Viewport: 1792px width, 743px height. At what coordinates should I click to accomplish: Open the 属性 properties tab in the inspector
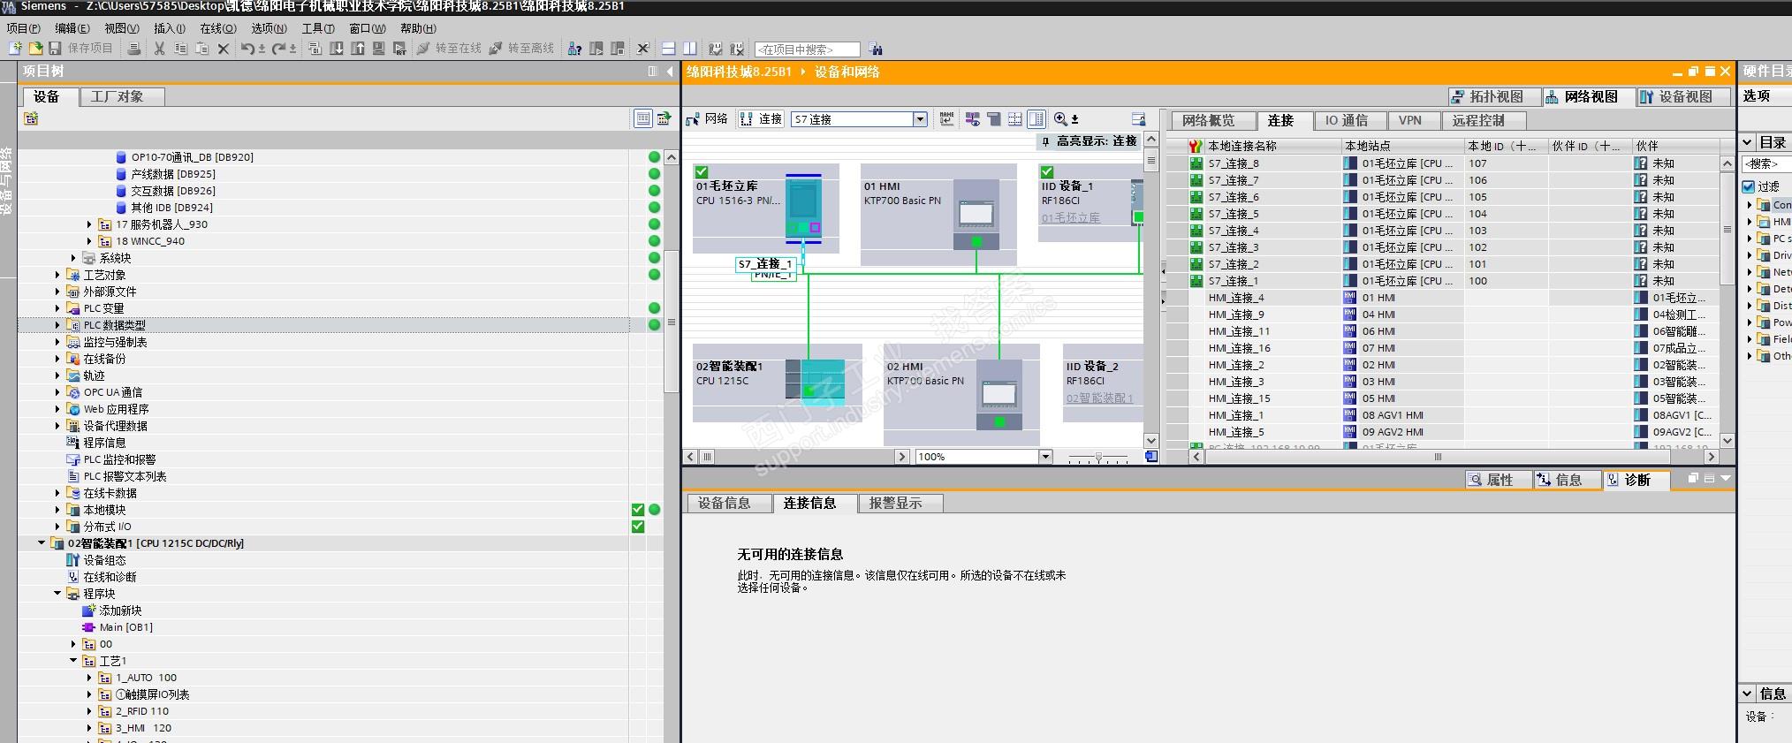(1499, 480)
